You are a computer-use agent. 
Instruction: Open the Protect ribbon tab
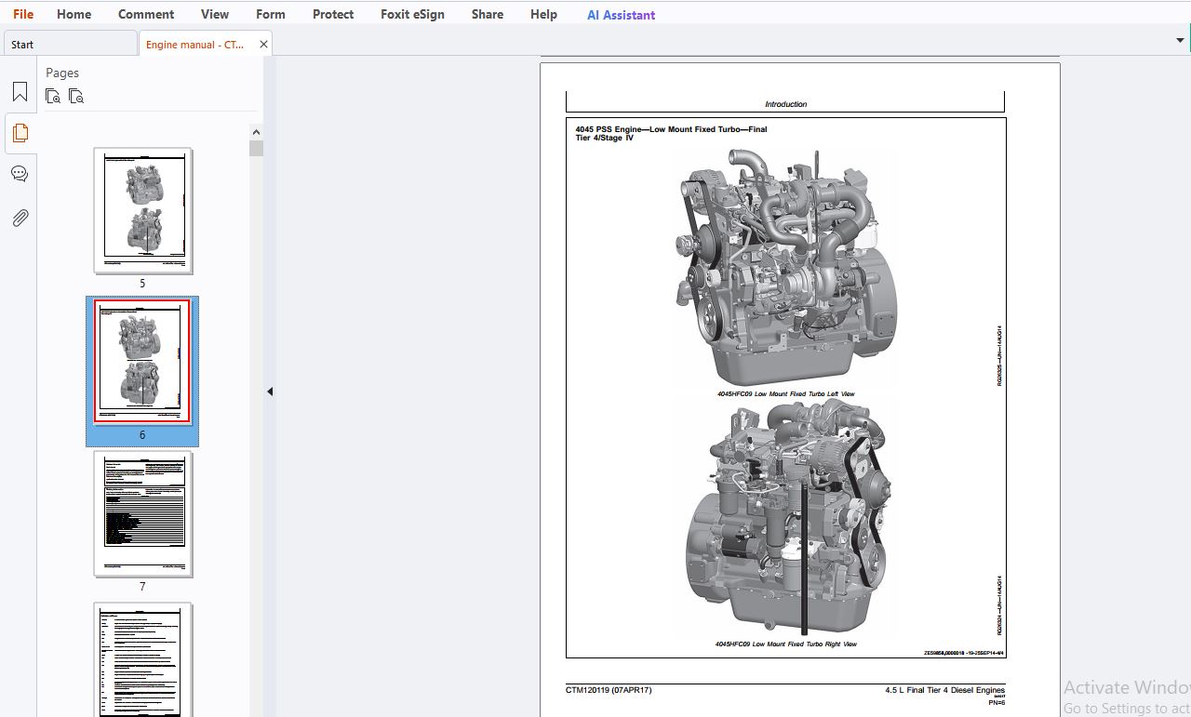tap(333, 14)
